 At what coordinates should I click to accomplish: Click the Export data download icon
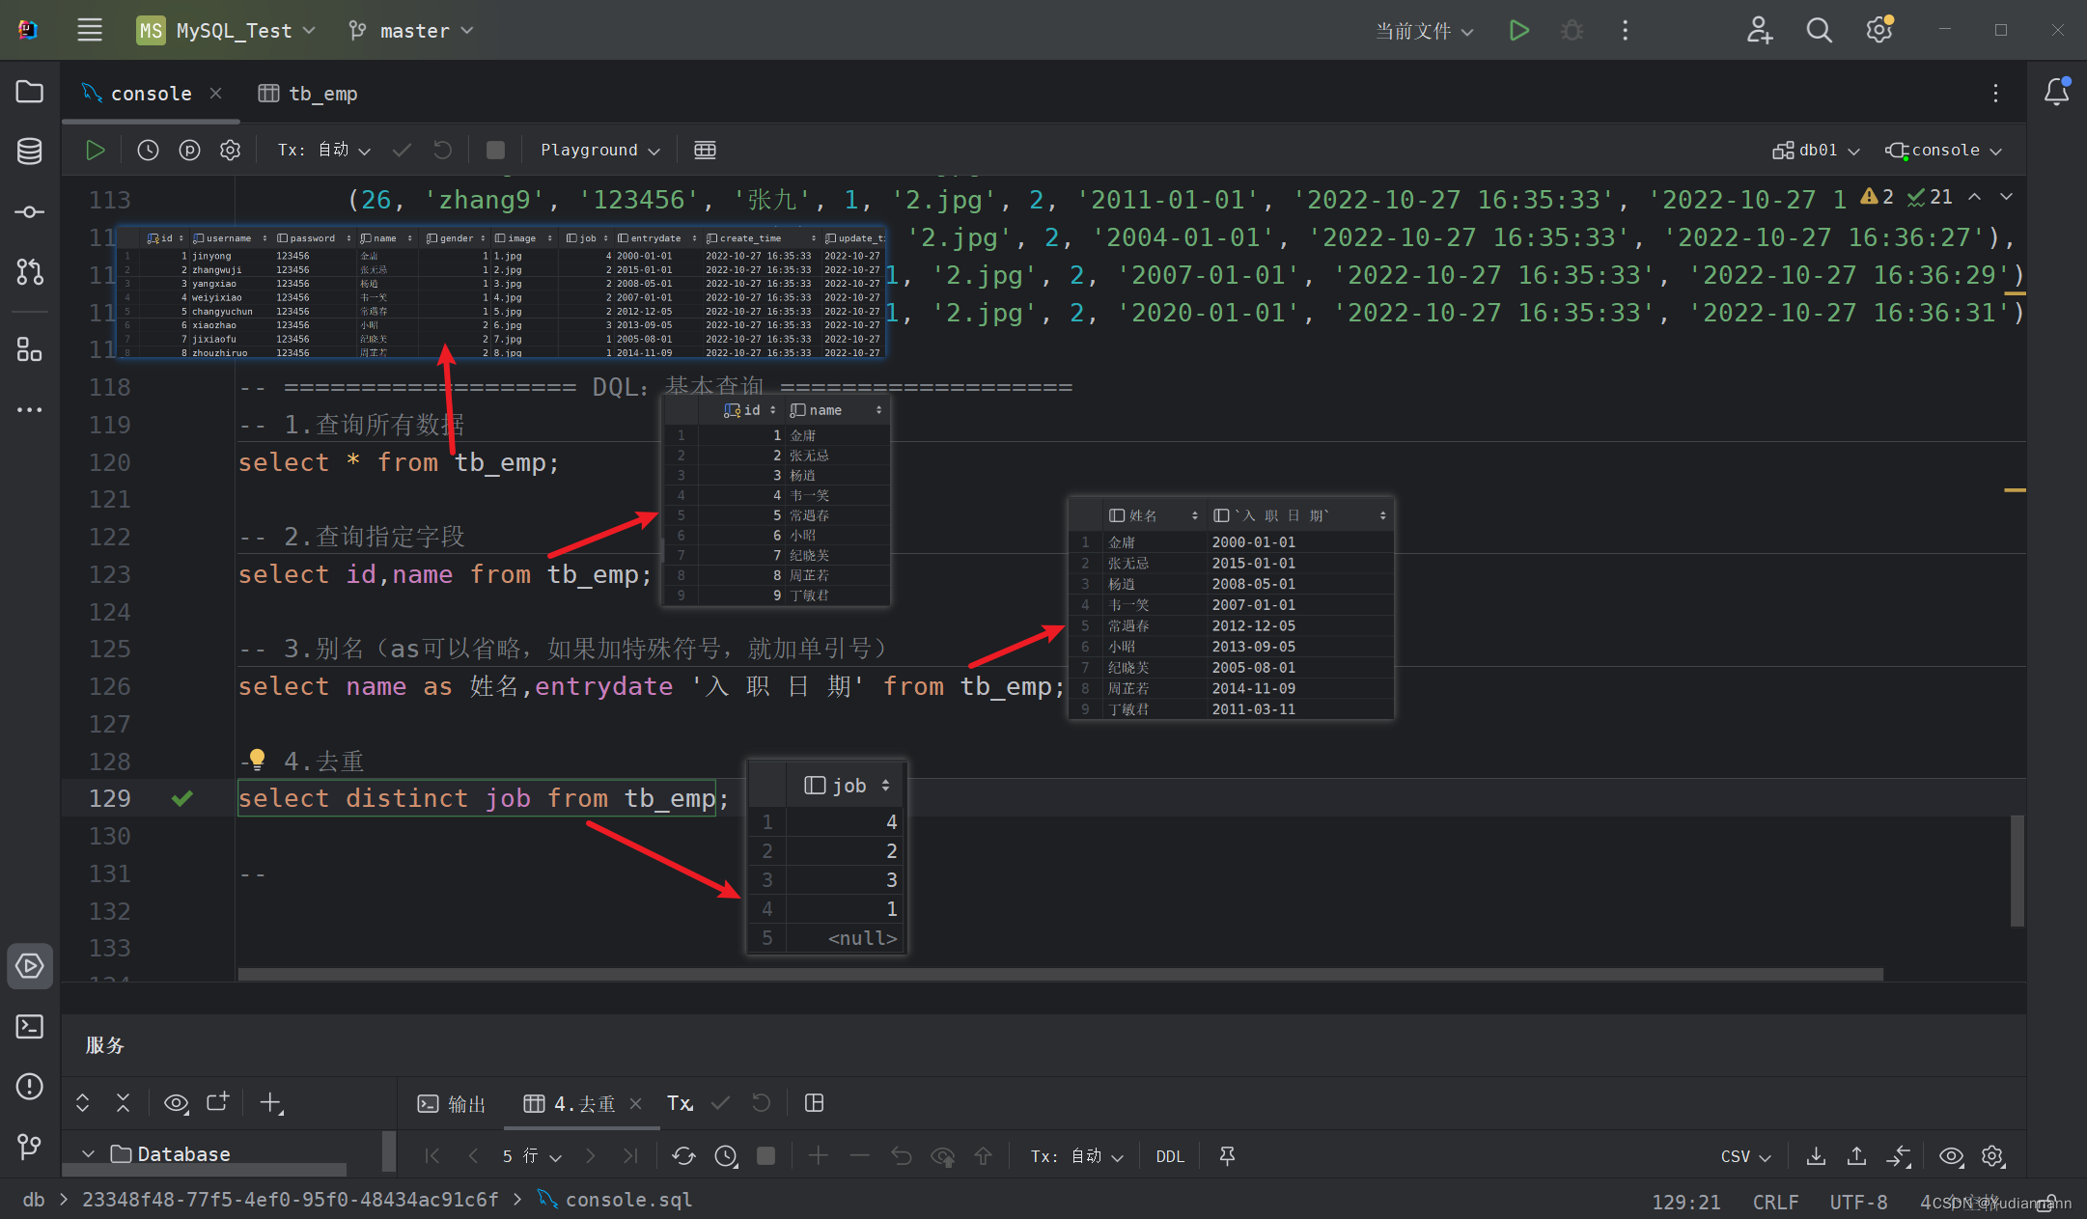click(1816, 1155)
